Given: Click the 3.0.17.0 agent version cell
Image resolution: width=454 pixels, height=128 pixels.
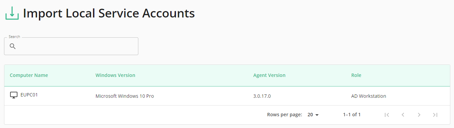Looking at the screenshot, I should click(x=262, y=96).
